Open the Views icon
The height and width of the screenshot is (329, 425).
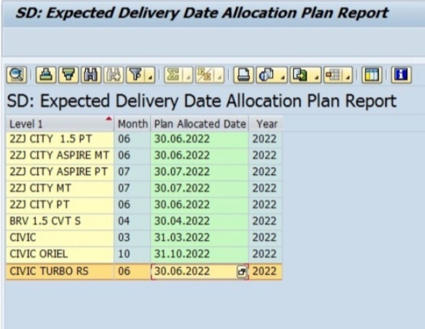tap(267, 75)
